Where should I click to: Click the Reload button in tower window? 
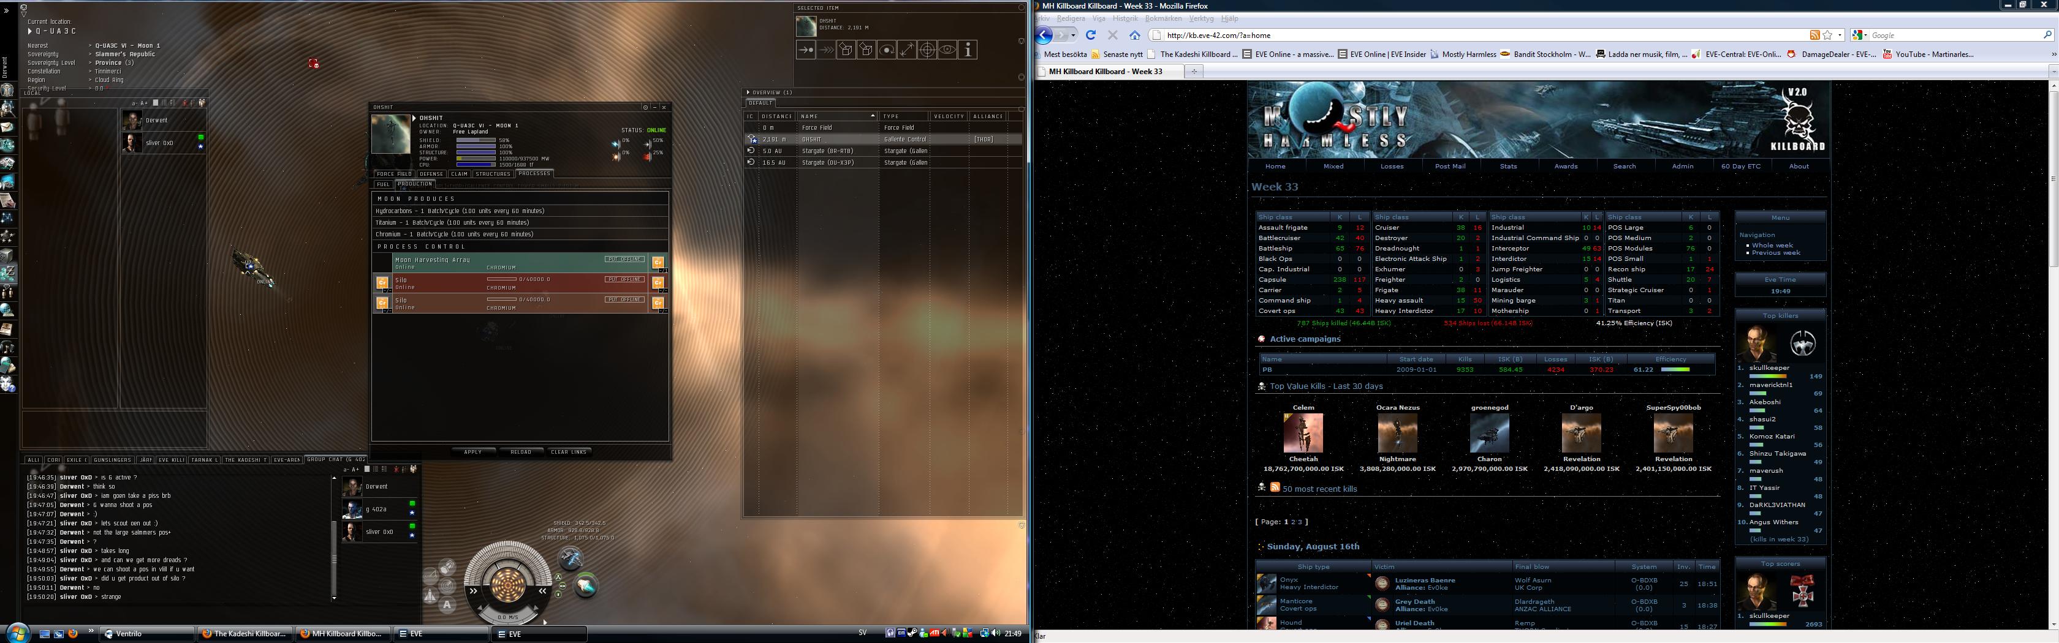click(521, 452)
